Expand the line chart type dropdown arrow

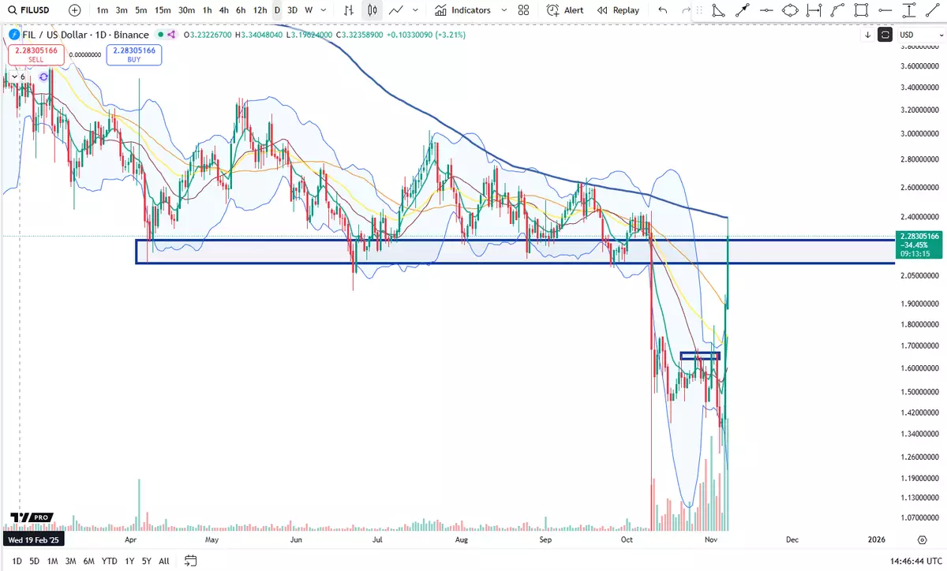tap(416, 10)
